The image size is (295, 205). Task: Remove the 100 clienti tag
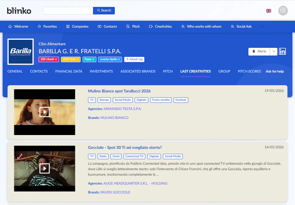[56, 59]
